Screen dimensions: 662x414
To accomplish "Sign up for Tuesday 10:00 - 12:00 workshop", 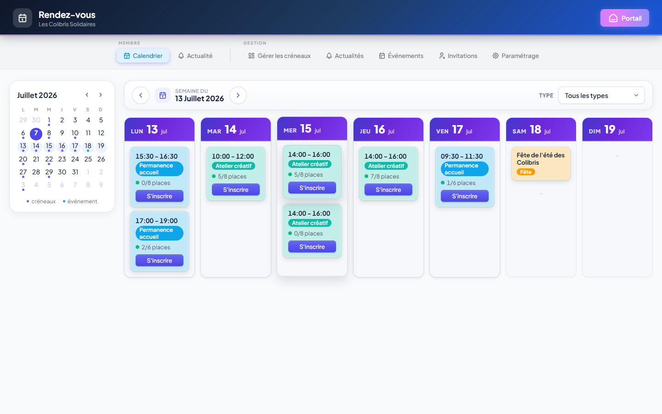I will [236, 190].
